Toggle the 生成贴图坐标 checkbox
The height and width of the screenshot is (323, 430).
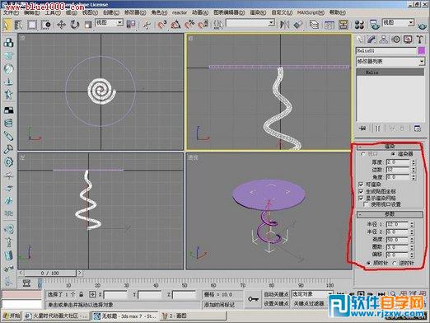coord(361,191)
